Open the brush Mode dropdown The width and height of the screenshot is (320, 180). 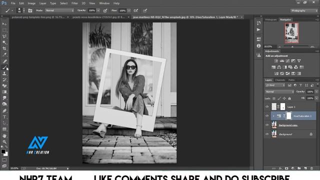point(59,10)
